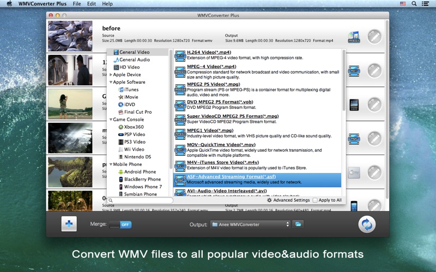The width and height of the screenshot is (436, 272).
Task: Edit the second video with pencil icon
Action: pos(374,71)
